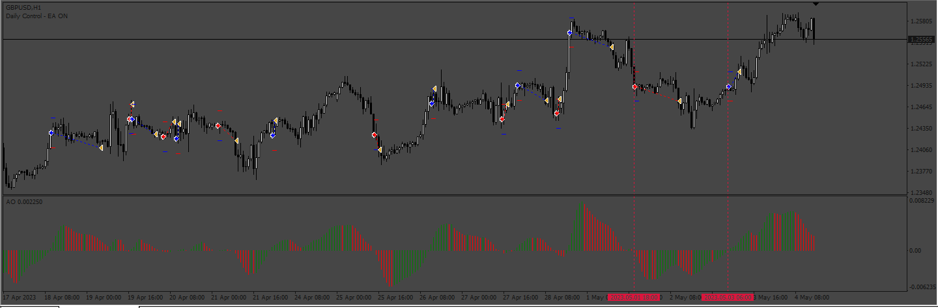Click the 4 May 08:00 time label
938x308 pixels.
pos(813,298)
